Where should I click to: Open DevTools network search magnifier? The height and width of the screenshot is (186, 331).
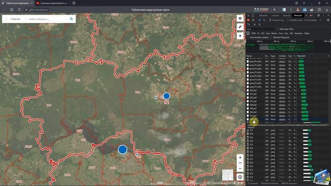tap(264, 20)
